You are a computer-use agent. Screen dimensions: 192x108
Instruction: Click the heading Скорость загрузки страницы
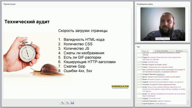click(x=83, y=31)
